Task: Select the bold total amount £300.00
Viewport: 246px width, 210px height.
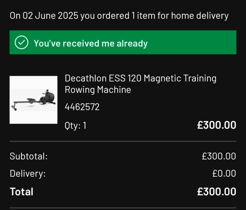Action: click(217, 191)
